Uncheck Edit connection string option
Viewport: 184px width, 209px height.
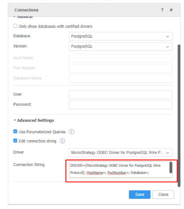(15, 141)
